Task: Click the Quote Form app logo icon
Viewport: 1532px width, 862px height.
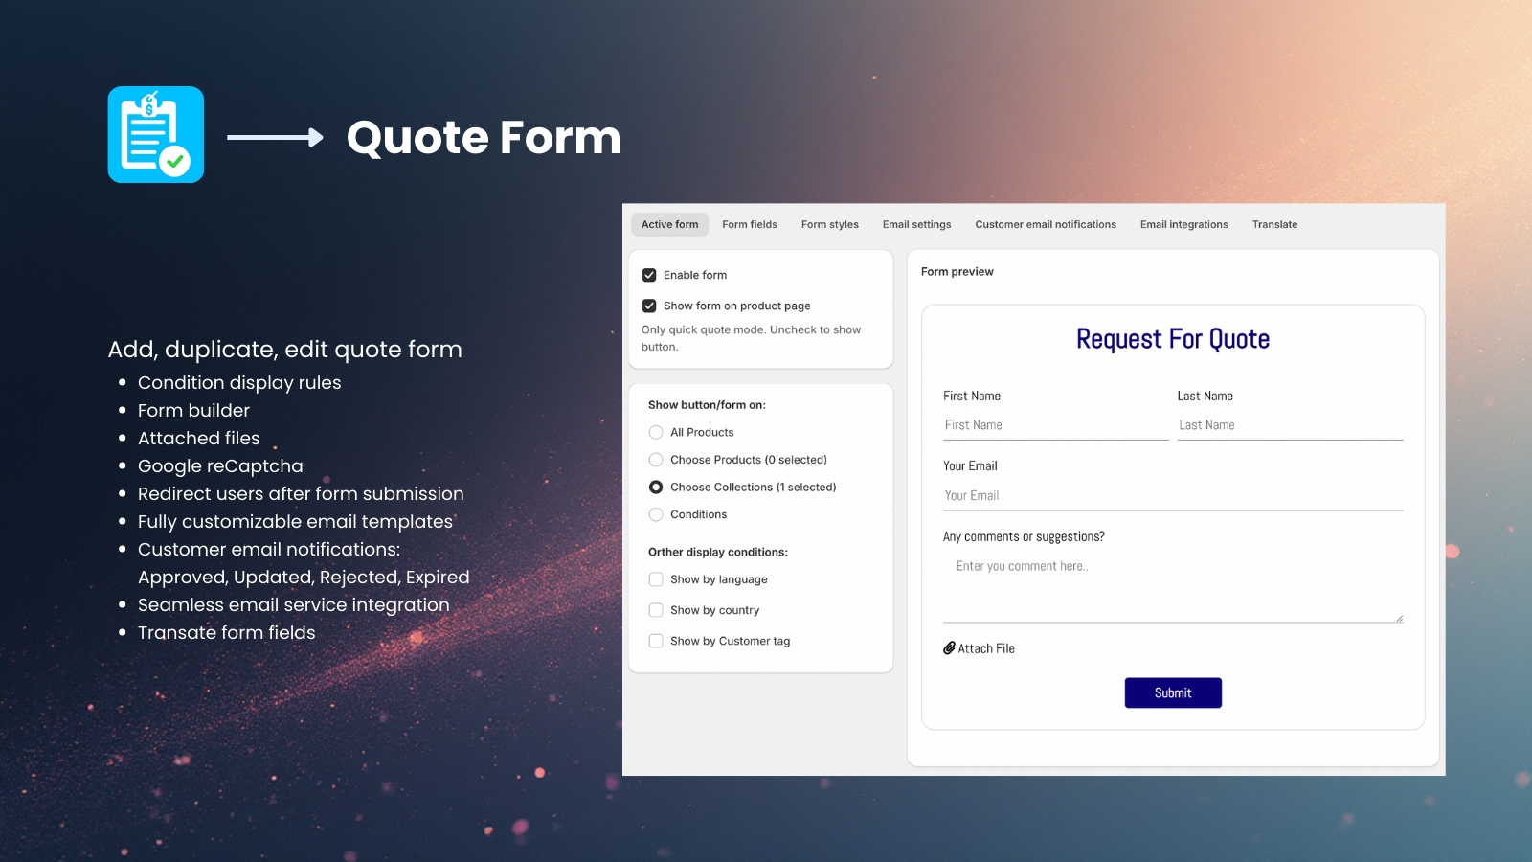Action: [156, 135]
